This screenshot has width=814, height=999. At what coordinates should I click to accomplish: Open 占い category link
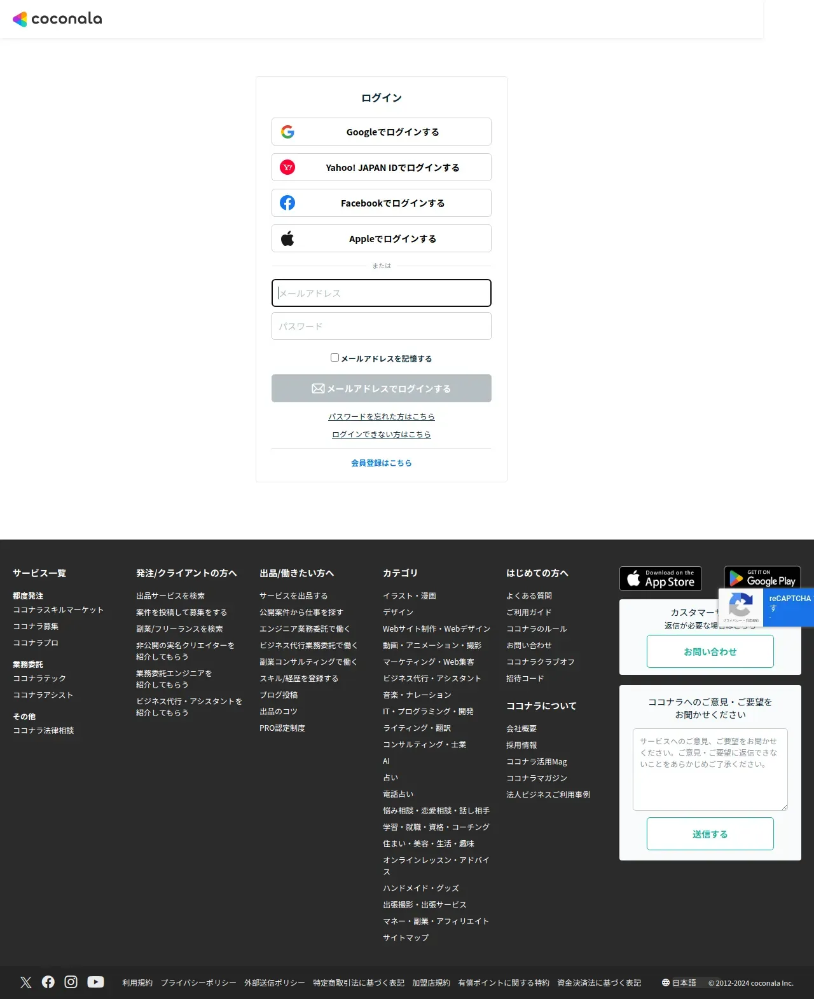pyautogui.click(x=390, y=778)
